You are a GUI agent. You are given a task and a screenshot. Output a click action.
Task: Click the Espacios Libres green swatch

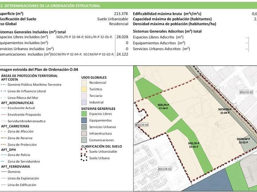tap(84, 114)
